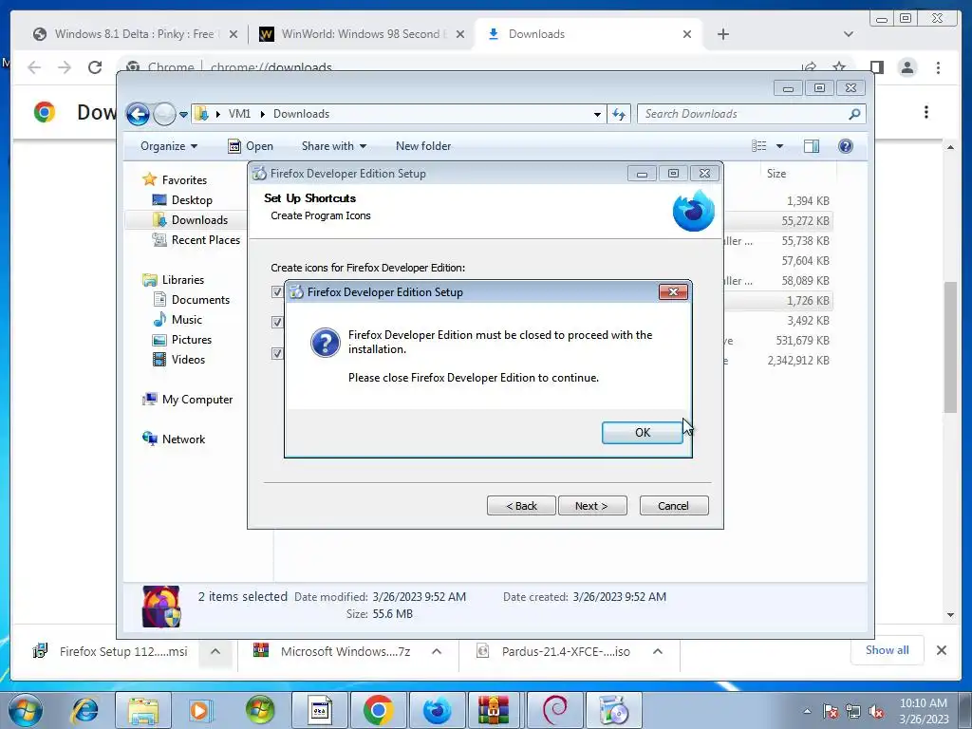Open Chrome three-dot main menu
Image resolution: width=972 pixels, height=729 pixels.
(x=939, y=67)
